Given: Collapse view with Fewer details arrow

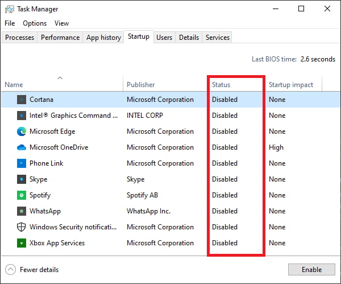Looking at the screenshot, I should pyautogui.click(x=10, y=270).
